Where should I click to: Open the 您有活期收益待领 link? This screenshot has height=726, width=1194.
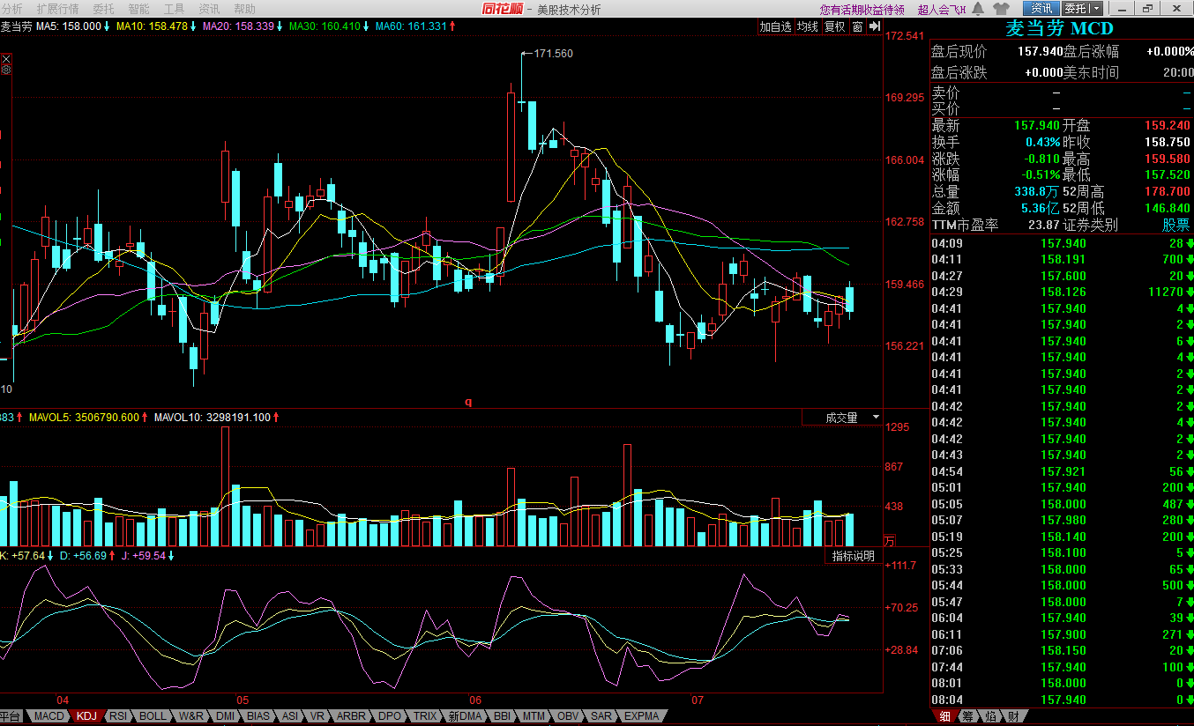pos(862,10)
